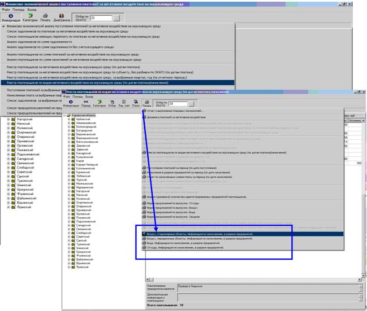Open the Файл menu in the back window
Viewport: 367px width, 311px height.
[6, 10]
